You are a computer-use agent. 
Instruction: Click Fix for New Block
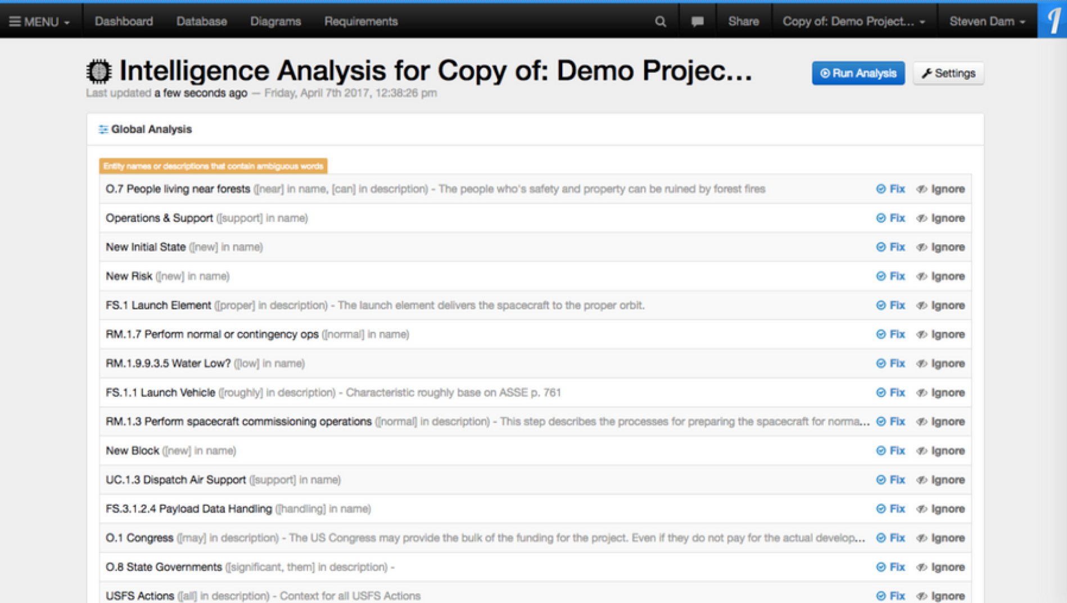890,451
